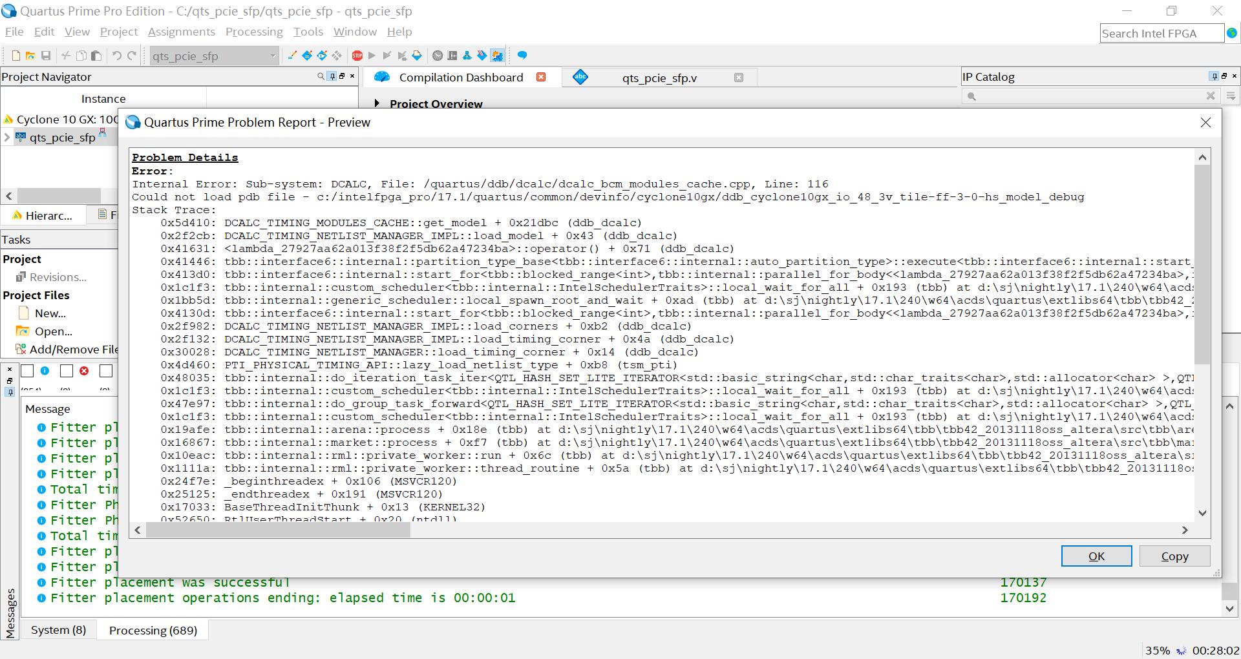Open the File menu
This screenshot has width=1241, height=659.
(14, 32)
